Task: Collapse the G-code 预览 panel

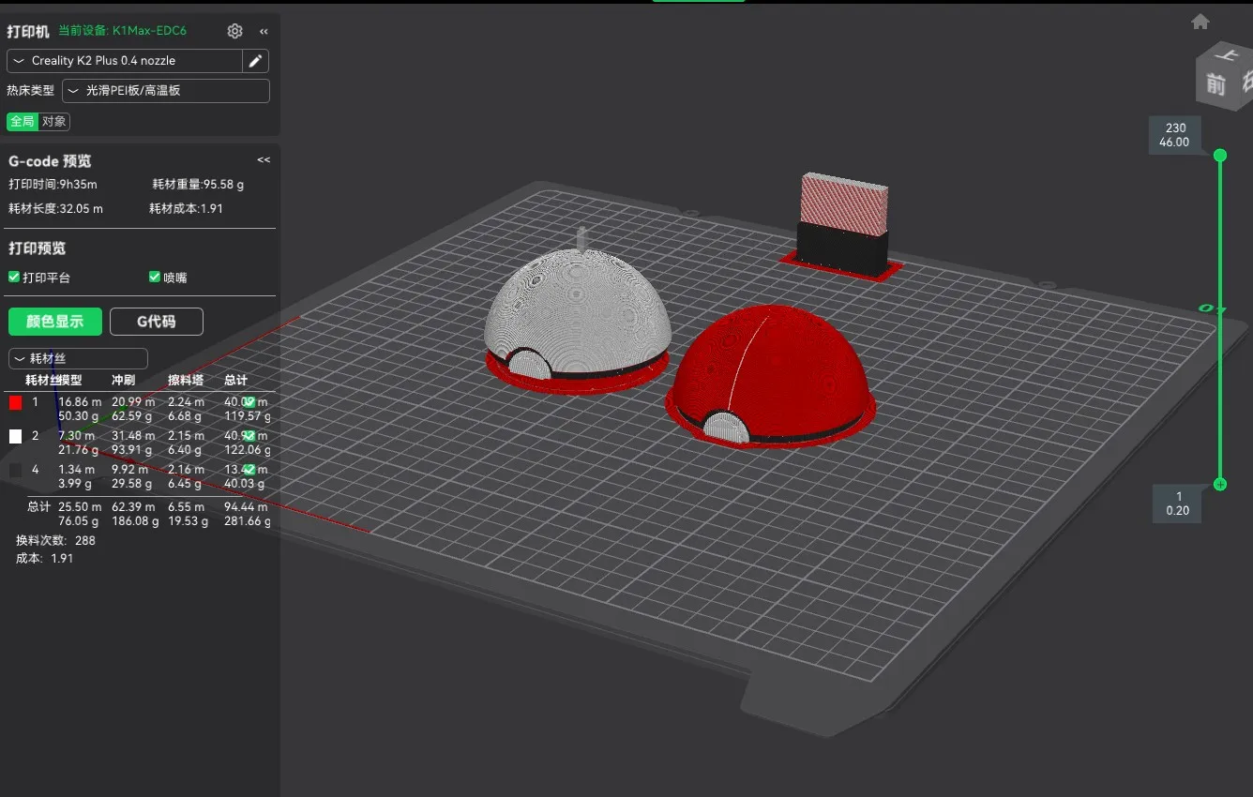Action: click(264, 160)
